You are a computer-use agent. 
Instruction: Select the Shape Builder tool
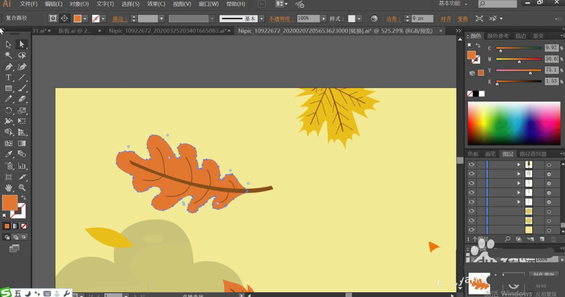pyautogui.click(x=8, y=132)
